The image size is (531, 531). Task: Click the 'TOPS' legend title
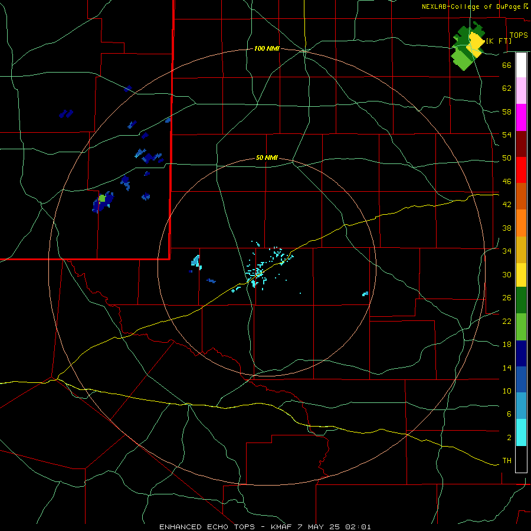click(x=519, y=35)
